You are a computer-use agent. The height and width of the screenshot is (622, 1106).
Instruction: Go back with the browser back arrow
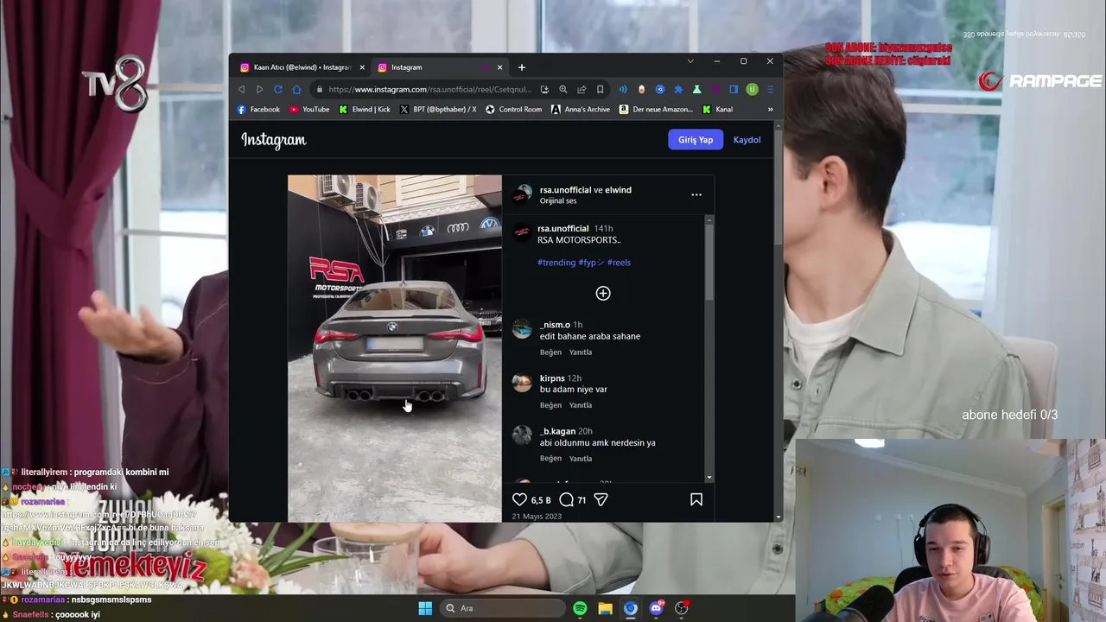click(241, 89)
